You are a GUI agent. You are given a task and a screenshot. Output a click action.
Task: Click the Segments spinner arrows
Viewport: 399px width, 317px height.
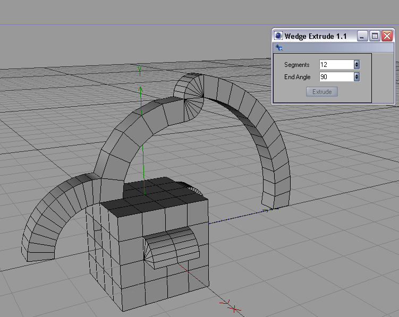click(356, 64)
